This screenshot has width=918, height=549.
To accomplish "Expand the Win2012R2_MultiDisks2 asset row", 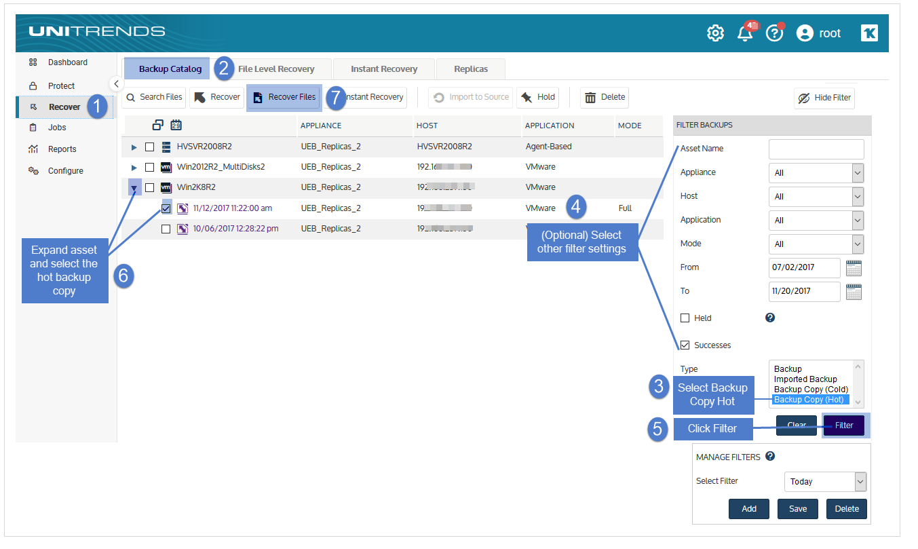I will (x=134, y=167).
